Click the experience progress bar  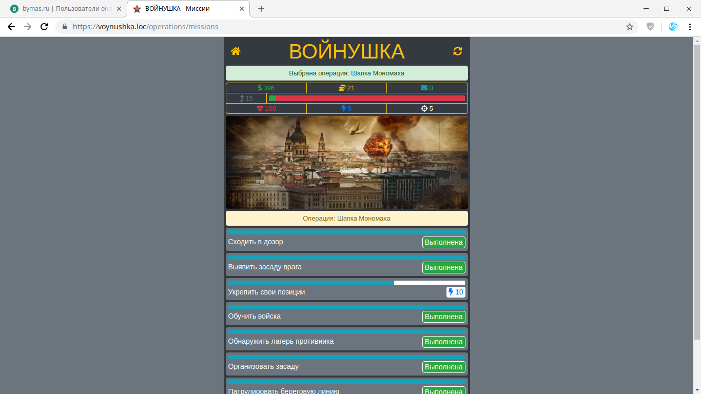click(367, 98)
